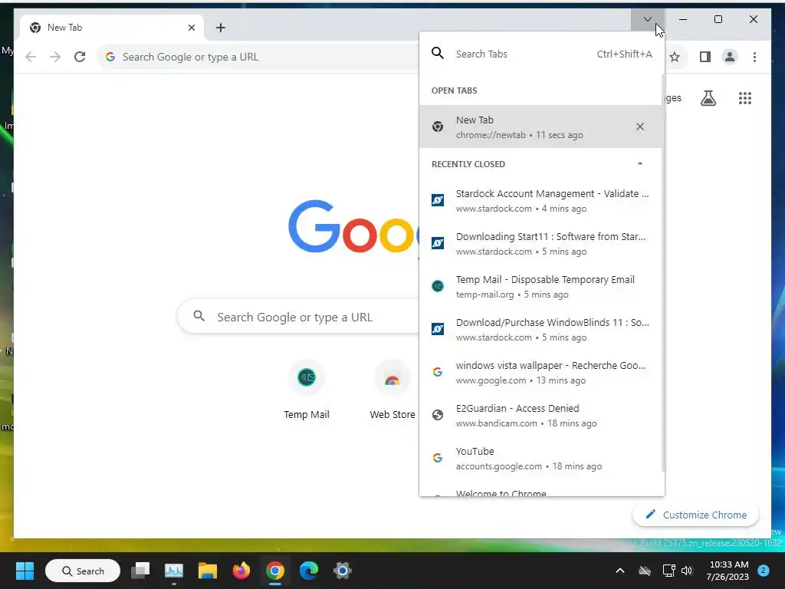Focus the Search Tabs field

coord(542,54)
